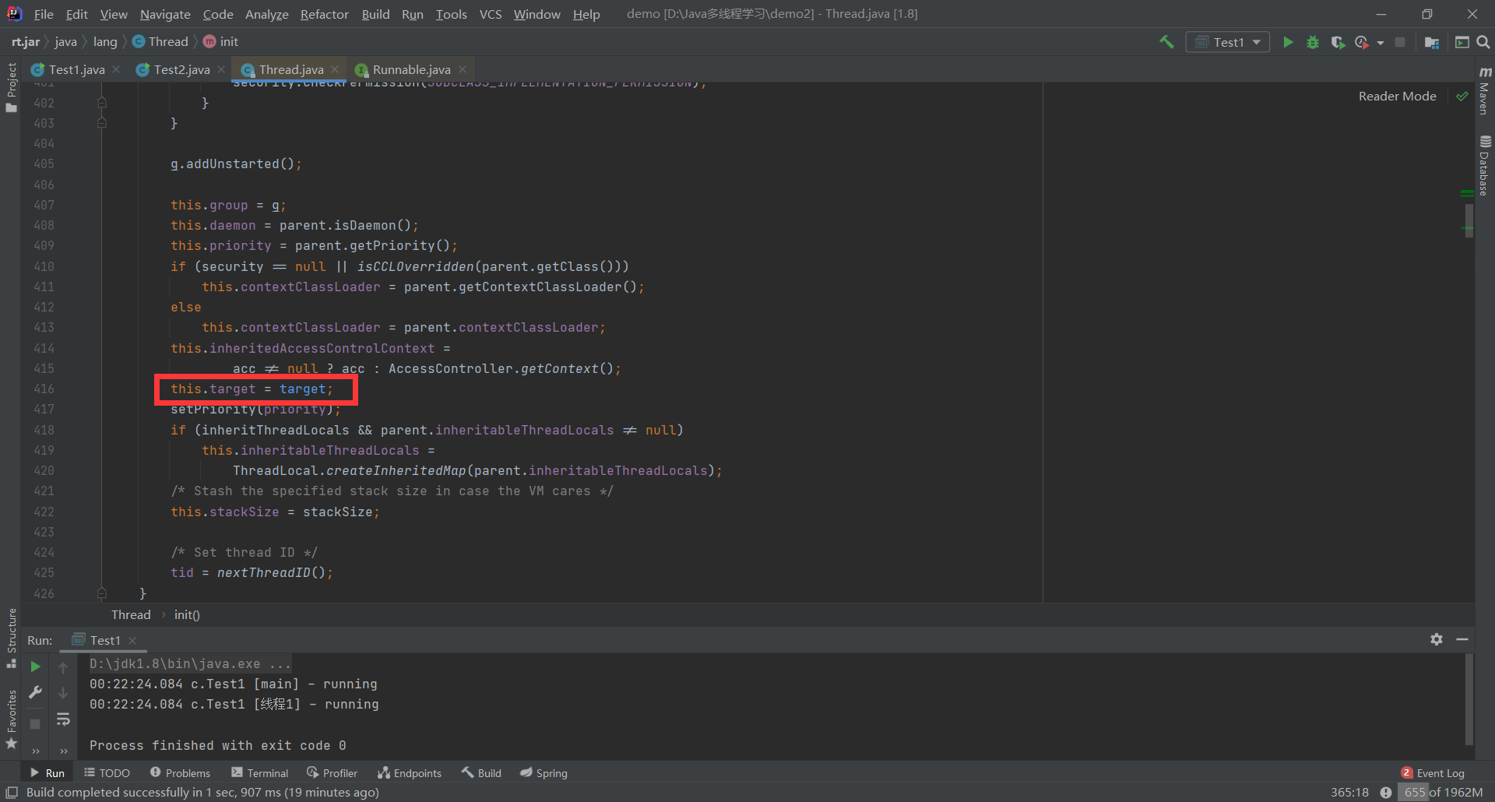Screen dimensions: 1495x802
Task: Click down arrow in Run console
Action: pos(63,692)
